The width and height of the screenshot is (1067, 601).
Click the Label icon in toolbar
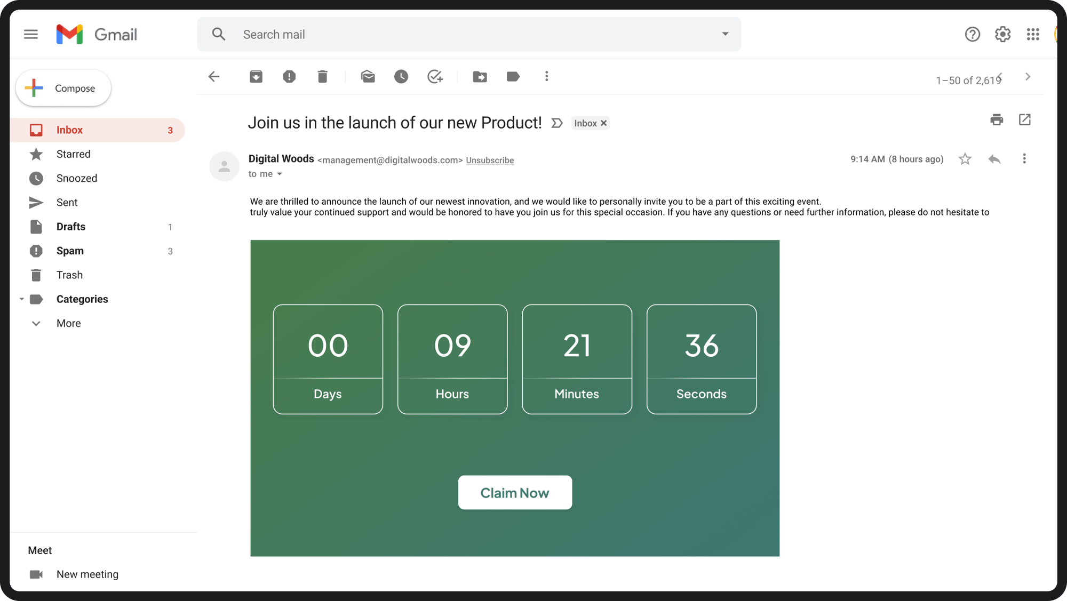513,76
